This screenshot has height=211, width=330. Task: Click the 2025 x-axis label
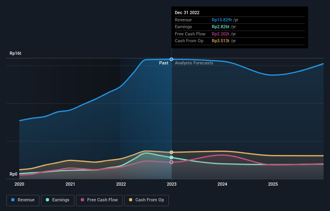[273, 184]
